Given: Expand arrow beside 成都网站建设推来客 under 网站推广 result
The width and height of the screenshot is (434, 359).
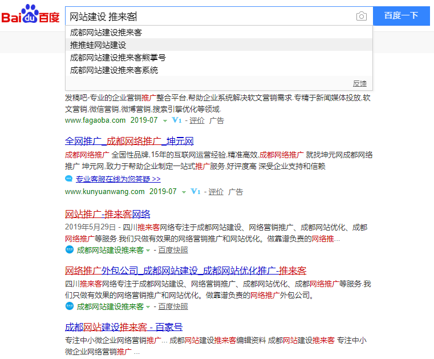Looking at the screenshot, I should [x=148, y=251].
